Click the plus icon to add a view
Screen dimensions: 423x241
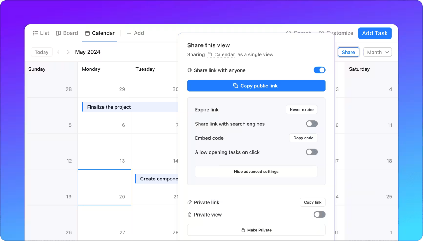(128, 33)
